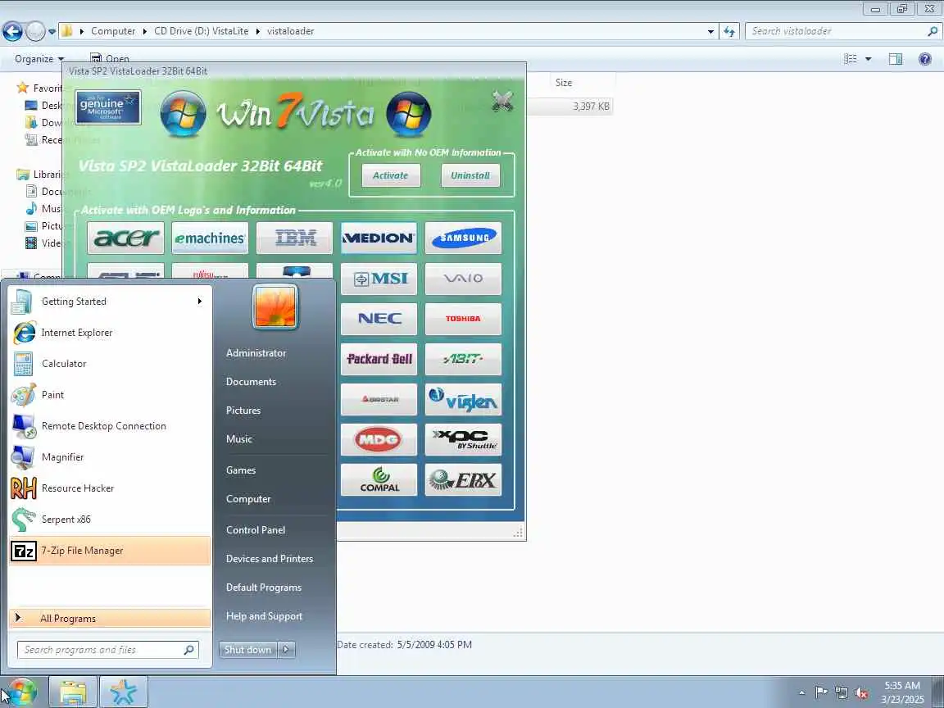
Task: Open the view options dropdown arrow
Action: click(x=868, y=59)
